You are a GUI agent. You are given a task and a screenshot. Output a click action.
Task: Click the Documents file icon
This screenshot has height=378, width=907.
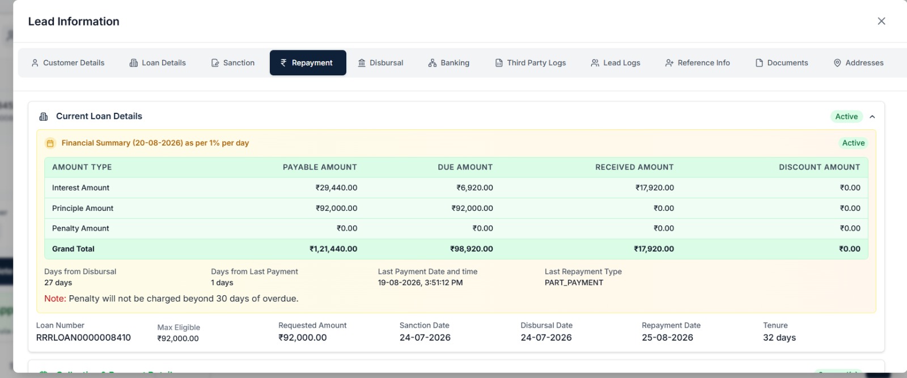759,63
